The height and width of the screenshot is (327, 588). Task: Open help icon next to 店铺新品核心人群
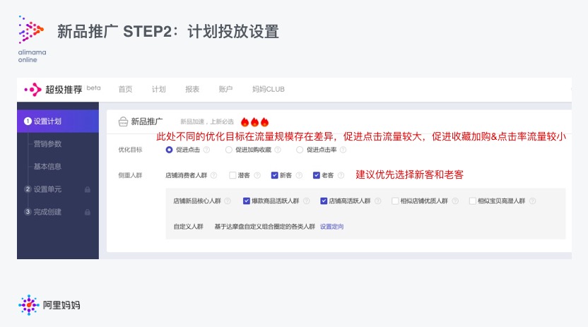click(228, 201)
